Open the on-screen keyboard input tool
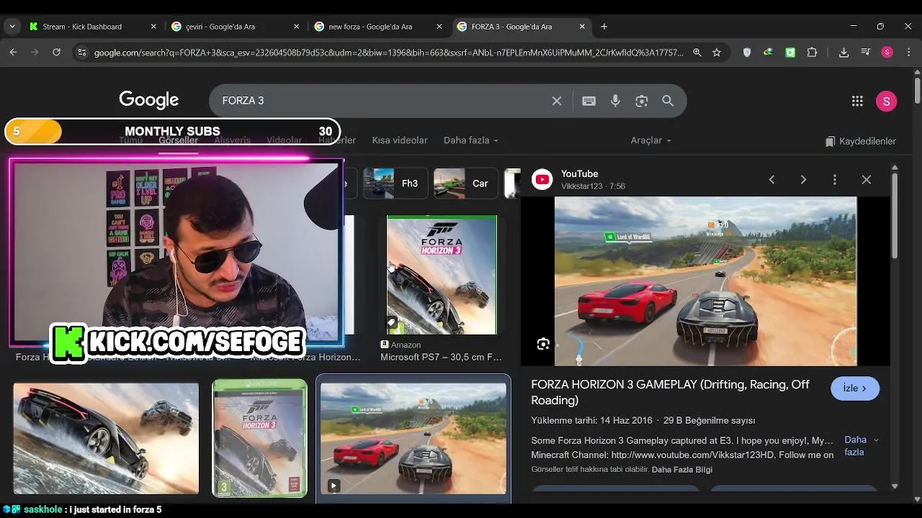Image resolution: width=922 pixels, height=518 pixels. coord(588,101)
